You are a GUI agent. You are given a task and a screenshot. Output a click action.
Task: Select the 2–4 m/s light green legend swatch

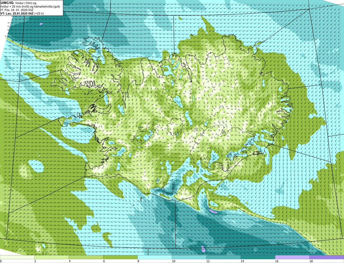(52, 257)
